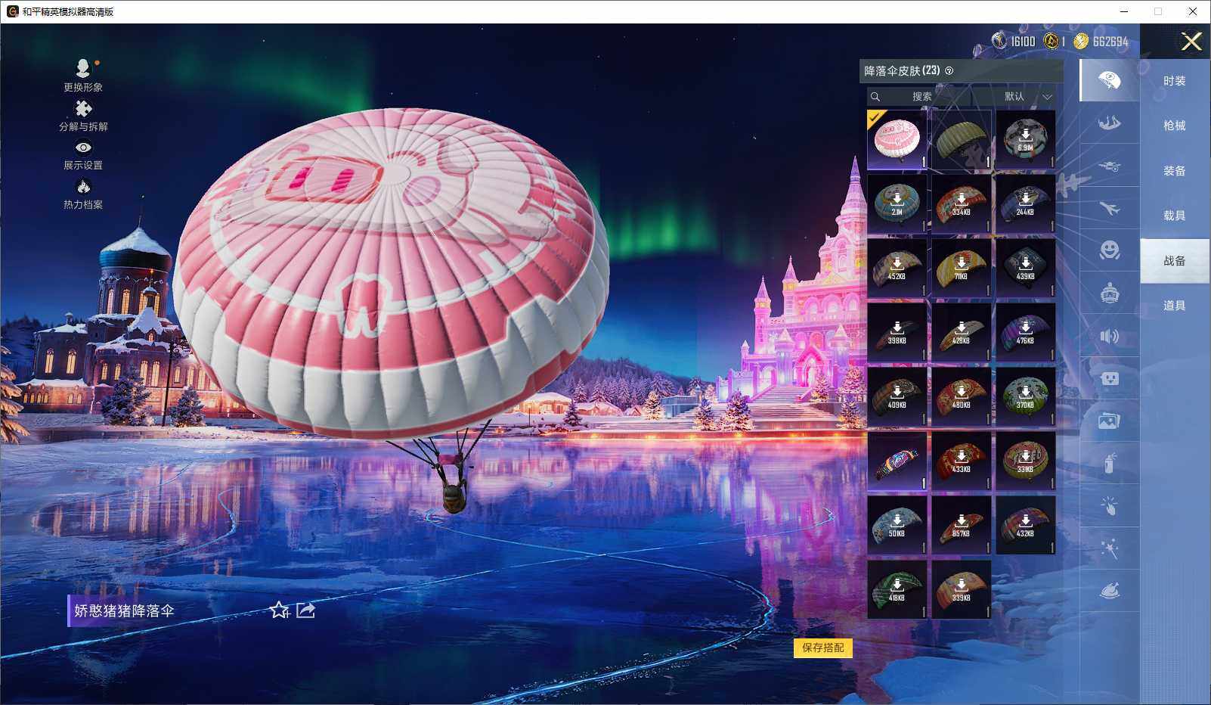
Task: Download the 433KB red parachute skin
Action: (962, 461)
